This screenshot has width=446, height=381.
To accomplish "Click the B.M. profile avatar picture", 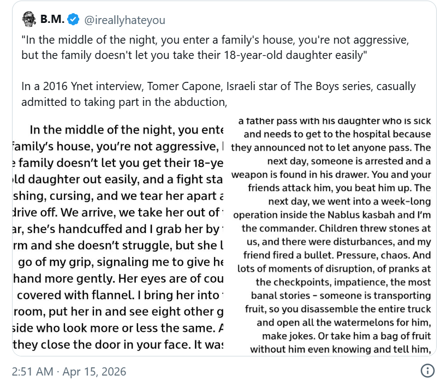I will [x=28, y=20].
